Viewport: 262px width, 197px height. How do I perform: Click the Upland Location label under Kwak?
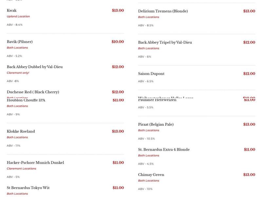[x=18, y=16]
